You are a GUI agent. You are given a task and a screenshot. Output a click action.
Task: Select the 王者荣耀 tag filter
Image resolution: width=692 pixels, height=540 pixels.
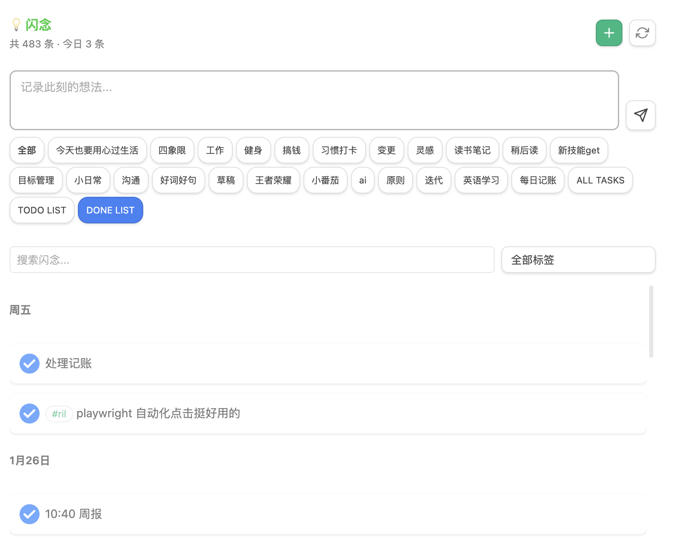(x=273, y=180)
